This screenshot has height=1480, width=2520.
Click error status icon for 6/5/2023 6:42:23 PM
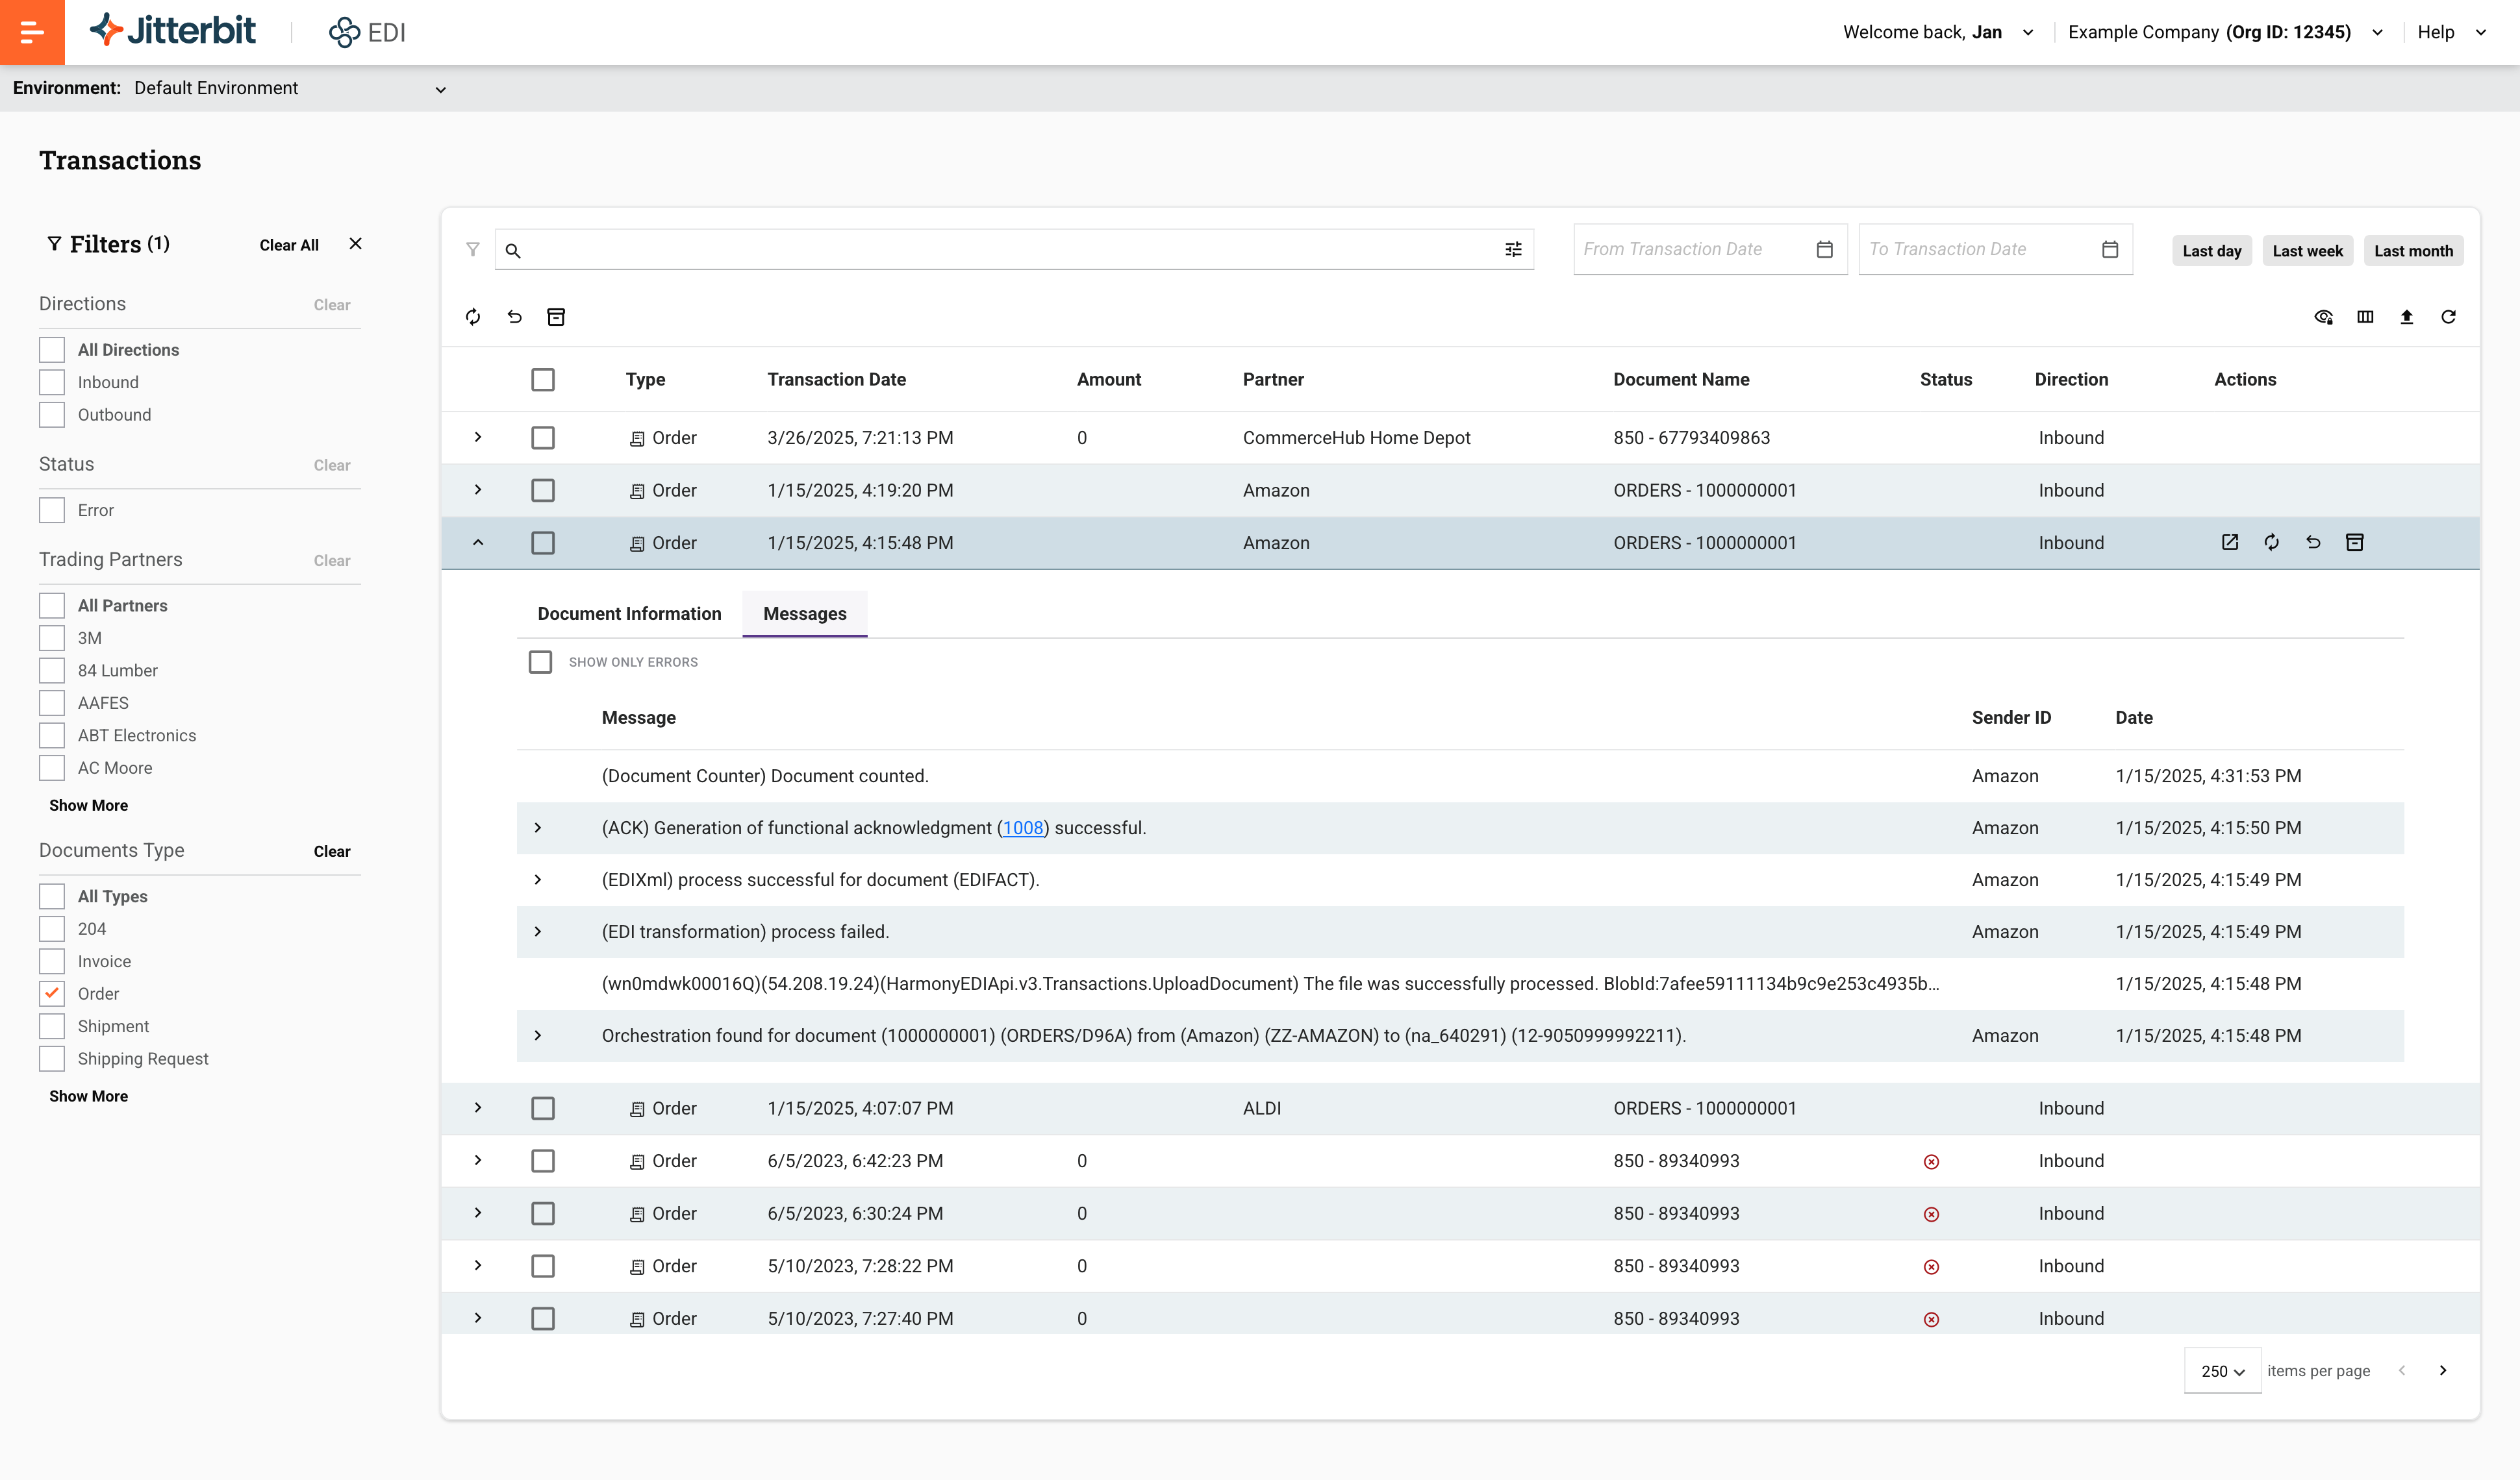(1931, 1161)
